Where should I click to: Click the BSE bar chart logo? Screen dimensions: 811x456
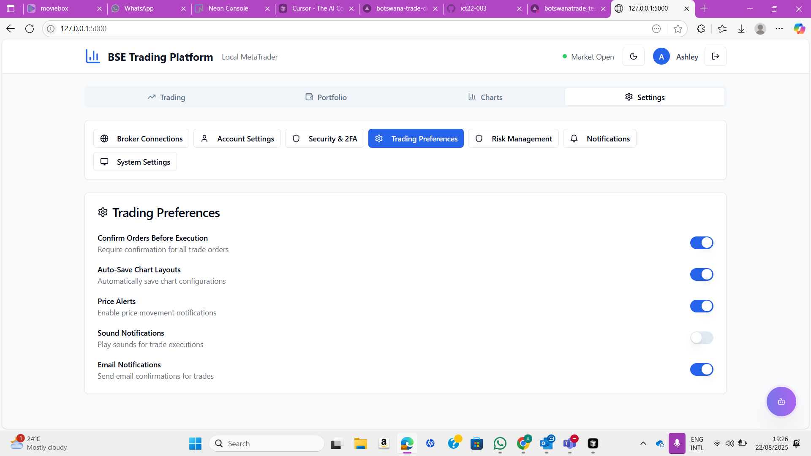93,57
